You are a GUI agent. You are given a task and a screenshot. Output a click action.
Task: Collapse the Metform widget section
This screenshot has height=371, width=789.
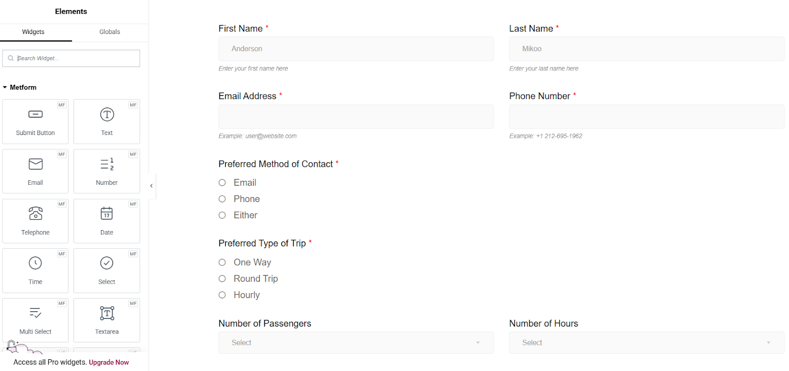[5, 87]
